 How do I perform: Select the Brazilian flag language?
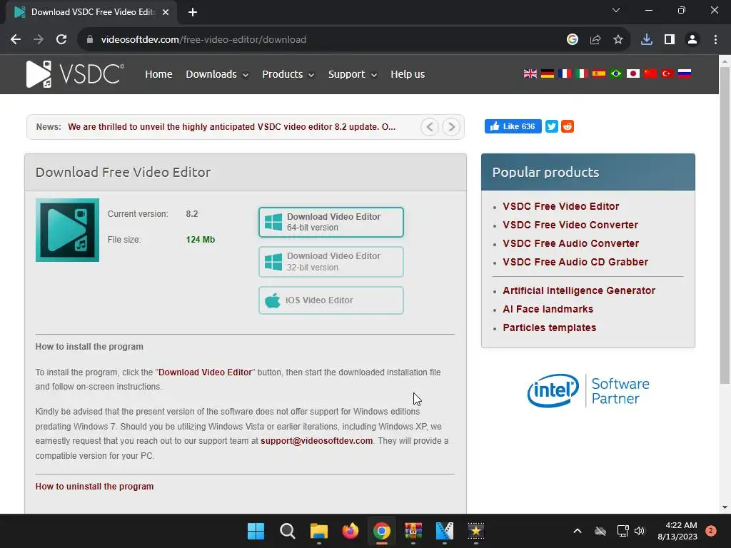click(616, 73)
